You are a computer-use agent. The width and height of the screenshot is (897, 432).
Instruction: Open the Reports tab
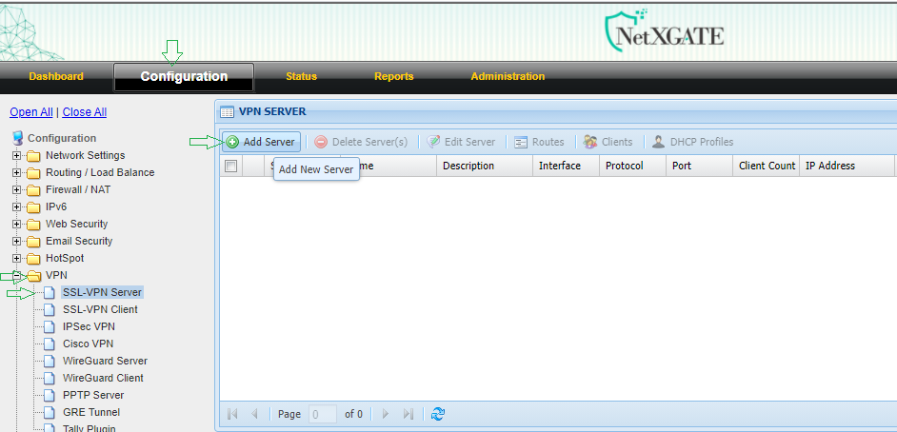click(393, 76)
